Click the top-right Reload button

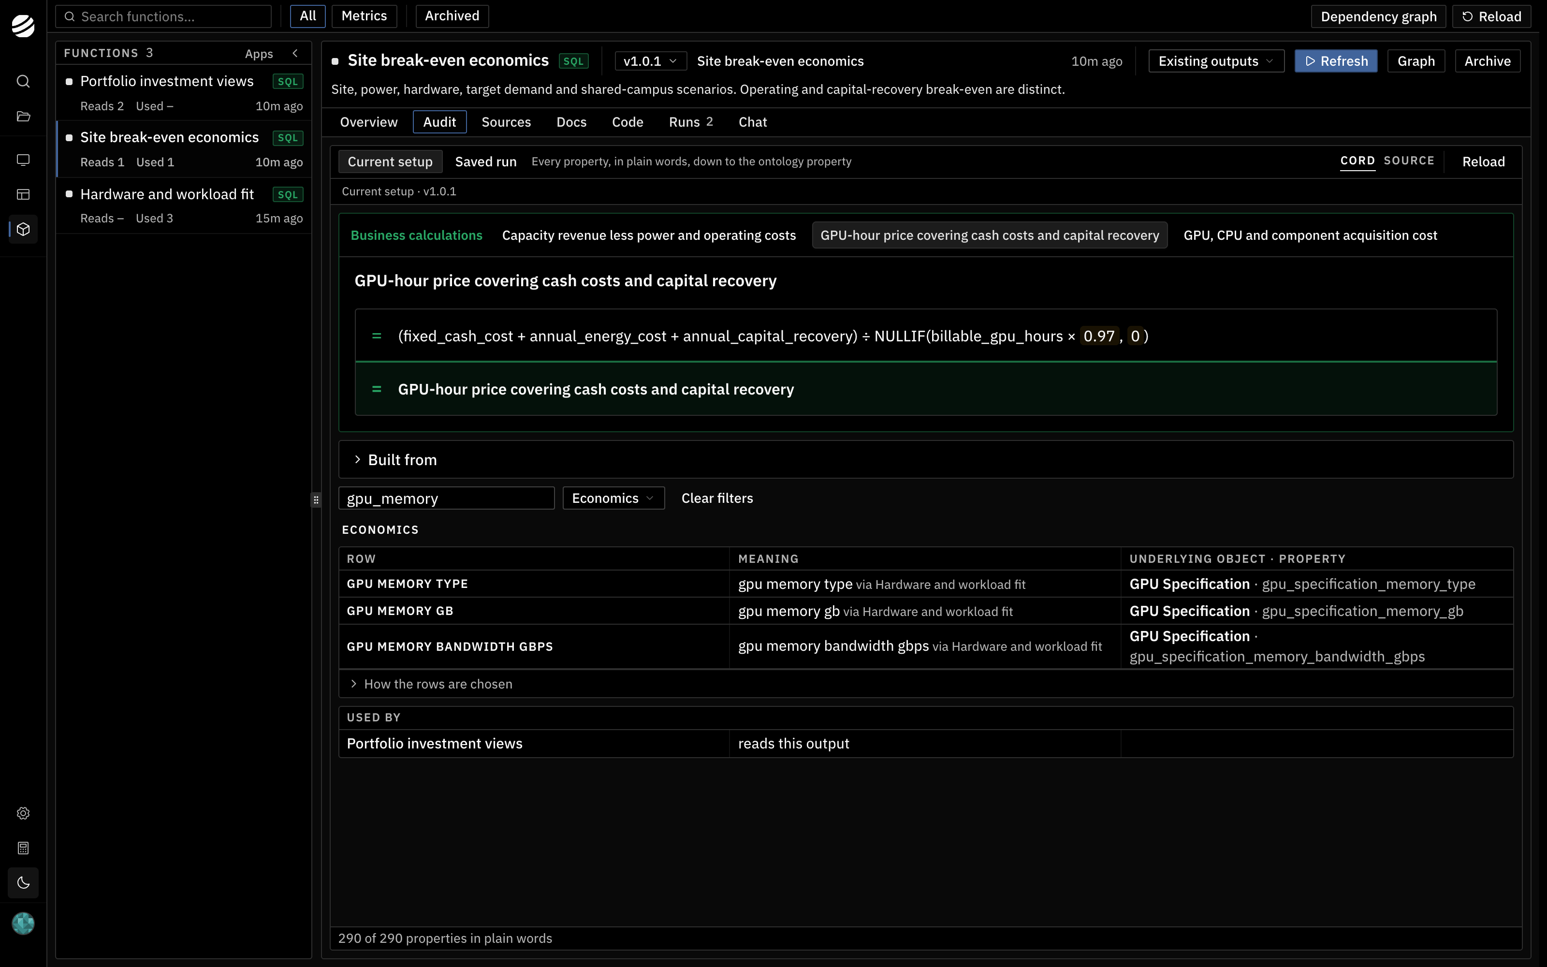1491,16
